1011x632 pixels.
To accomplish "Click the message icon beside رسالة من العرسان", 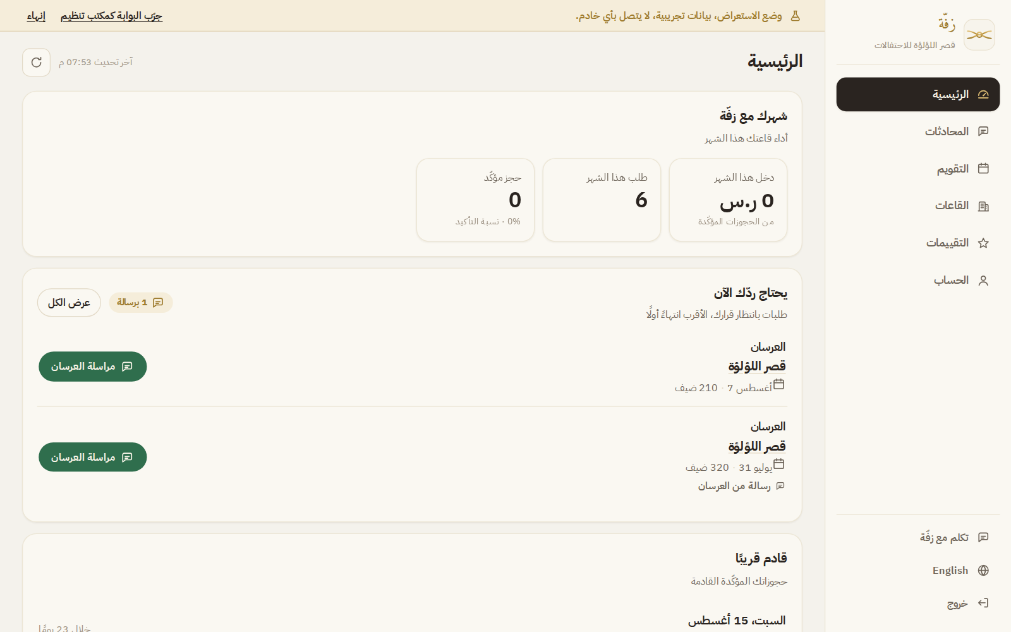I will [x=780, y=486].
